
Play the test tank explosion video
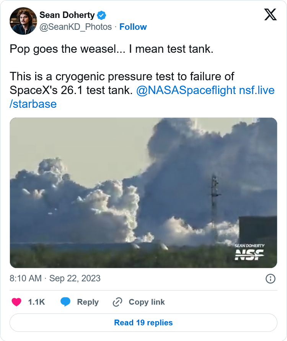(x=143, y=193)
